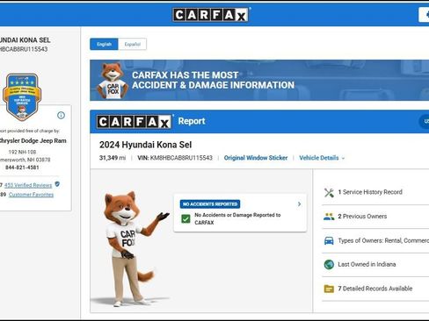Click the dealer phone number 844-821-4581

22,168
